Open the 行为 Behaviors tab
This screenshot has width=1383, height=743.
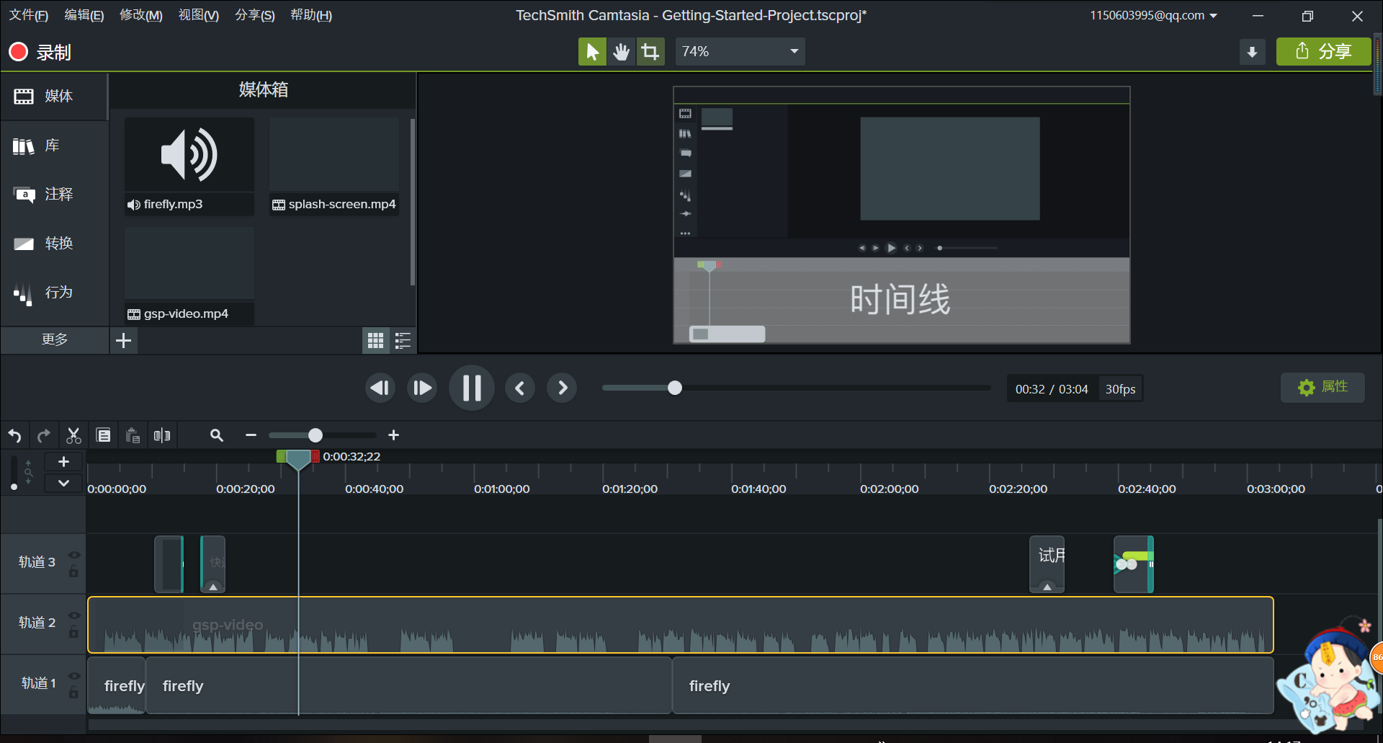click(x=54, y=293)
